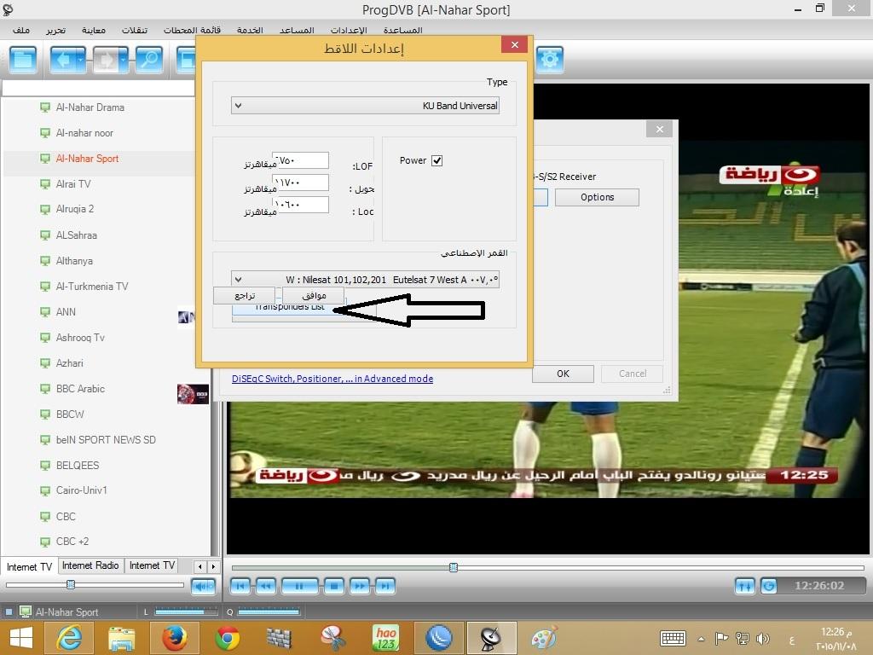The height and width of the screenshot is (655, 873).
Task: Click the playback seek slider handle
Action: coord(454,567)
